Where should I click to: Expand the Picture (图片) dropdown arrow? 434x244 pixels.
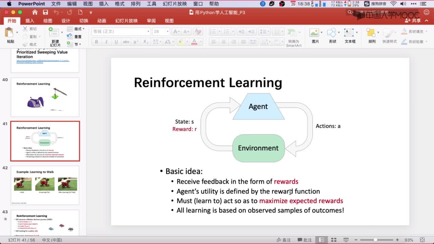(321, 33)
